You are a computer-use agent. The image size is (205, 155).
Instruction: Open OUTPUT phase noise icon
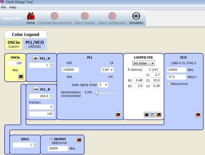click(x=79, y=140)
